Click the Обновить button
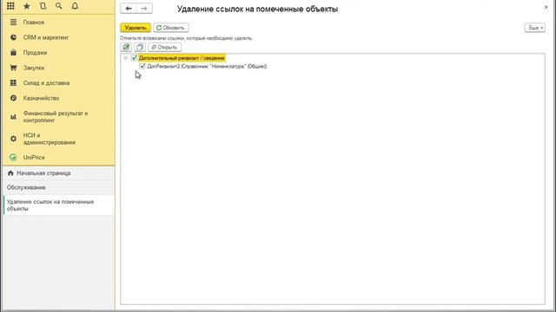556x312 pixels. pyautogui.click(x=171, y=28)
